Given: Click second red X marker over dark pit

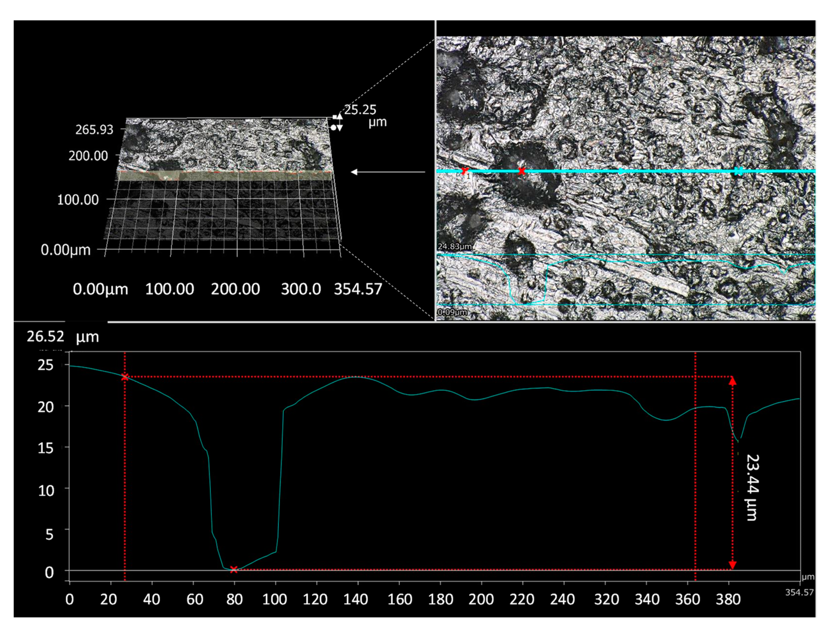Looking at the screenshot, I should (521, 171).
